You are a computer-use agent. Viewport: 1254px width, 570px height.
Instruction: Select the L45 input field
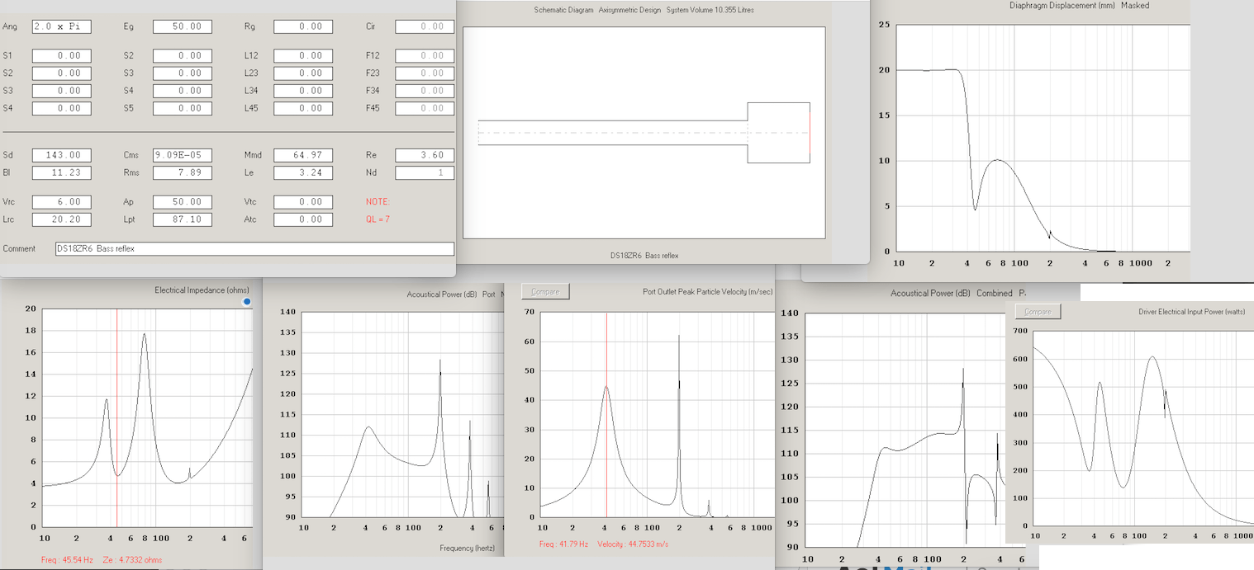(x=303, y=108)
